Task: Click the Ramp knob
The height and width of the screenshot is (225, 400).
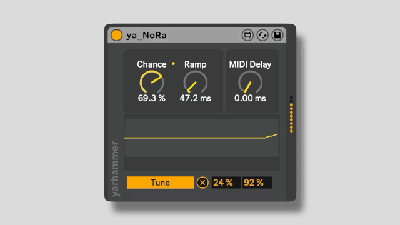Action: coord(196,82)
